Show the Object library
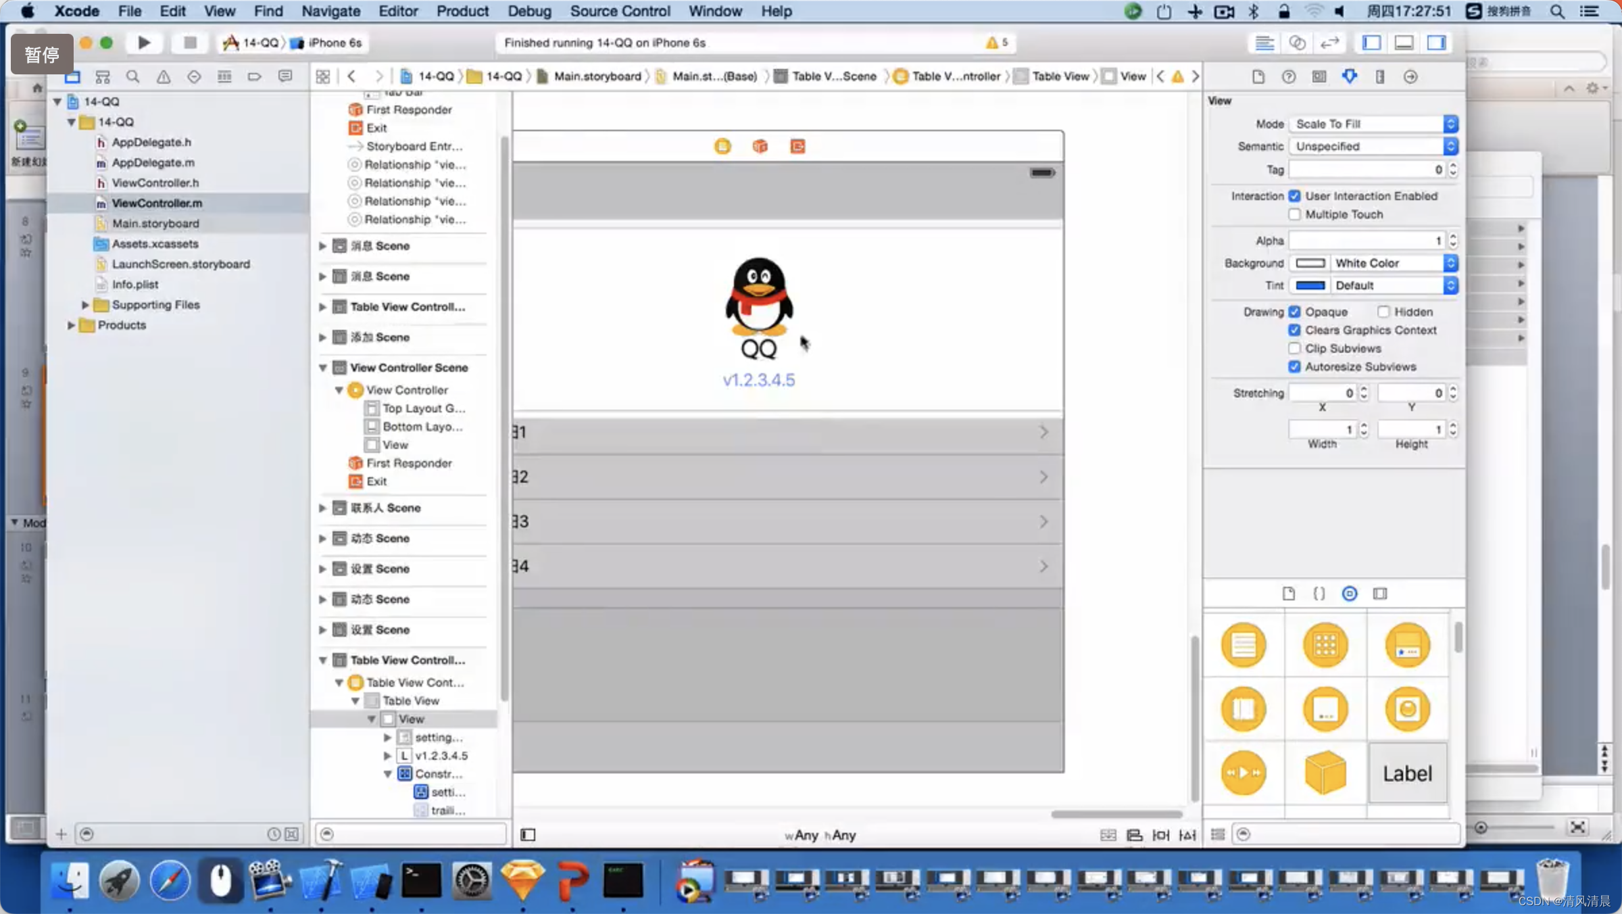This screenshot has width=1622, height=914. coord(1350,594)
